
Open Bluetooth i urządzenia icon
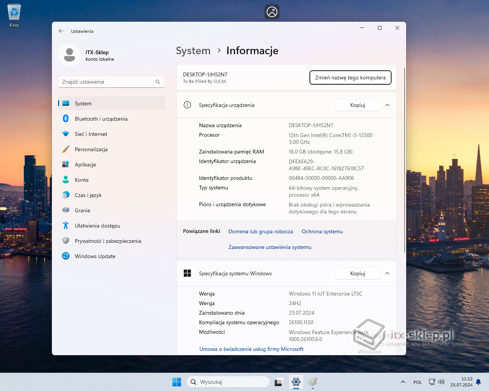pyautogui.click(x=66, y=119)
